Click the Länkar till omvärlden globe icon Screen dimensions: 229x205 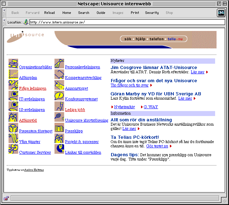(59, 149)
